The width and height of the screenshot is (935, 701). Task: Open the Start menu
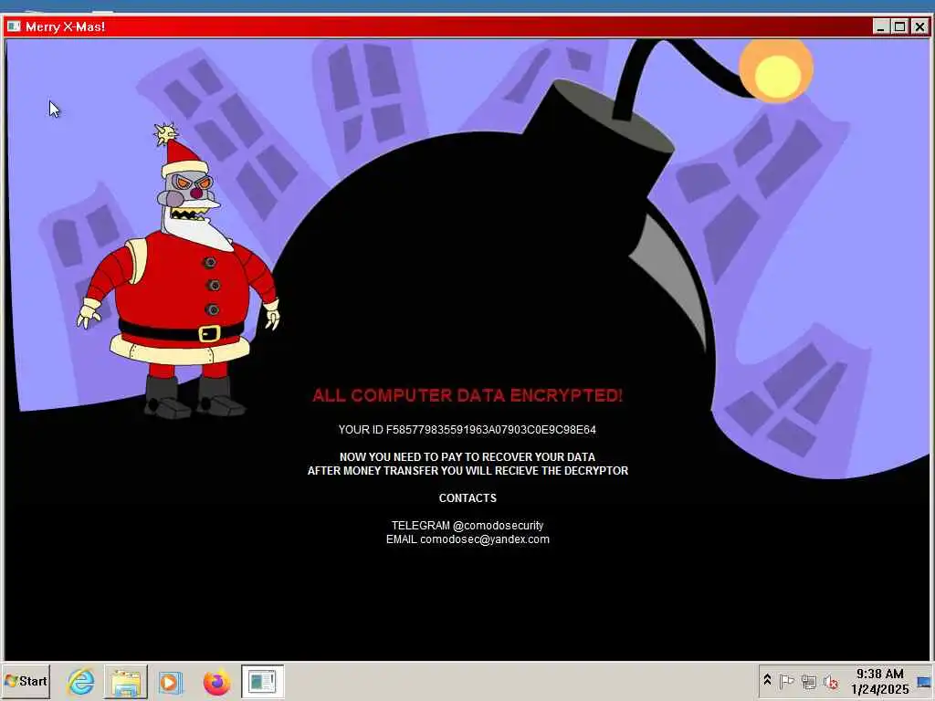tap(26, 681)
